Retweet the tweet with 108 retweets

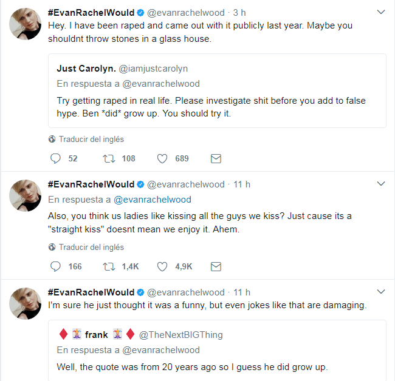click(x=109, y=158)
